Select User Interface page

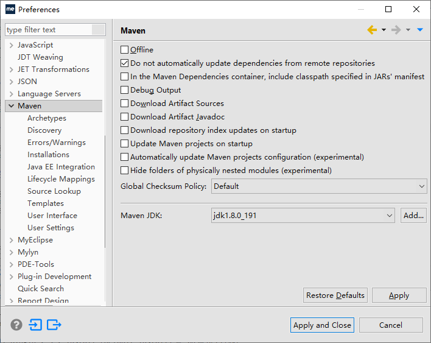point(52,216)
